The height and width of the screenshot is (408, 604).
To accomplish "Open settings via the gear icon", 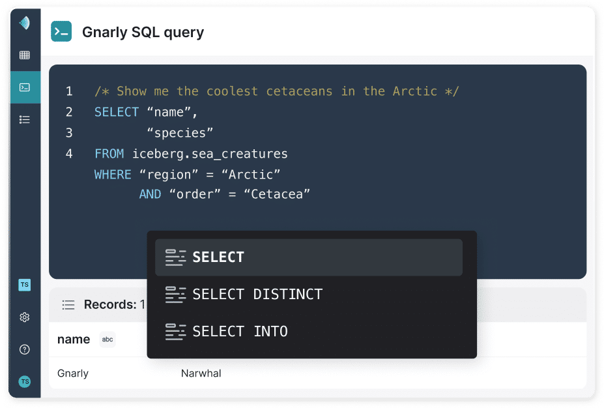I will [25, 317].
